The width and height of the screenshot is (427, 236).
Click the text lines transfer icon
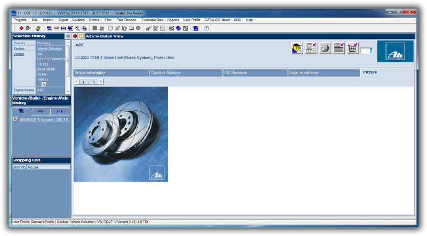(x=339, y=48)
